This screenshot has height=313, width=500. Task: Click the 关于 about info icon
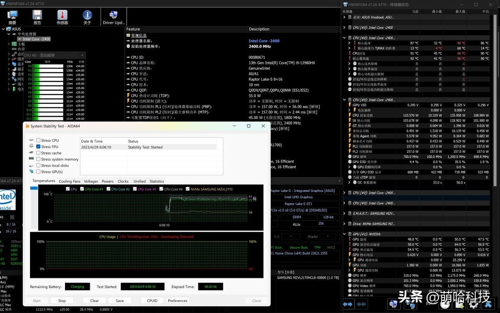point(87,17)
